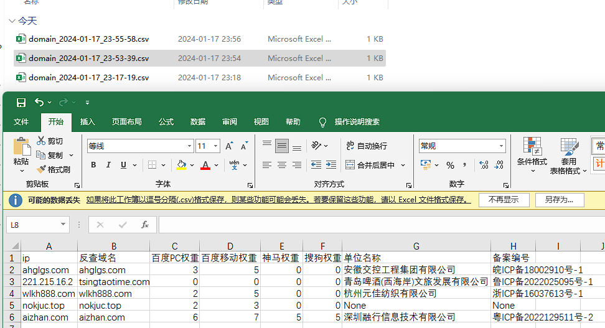Open font group dialog launcher
The image size is (605, 328).
250,185
